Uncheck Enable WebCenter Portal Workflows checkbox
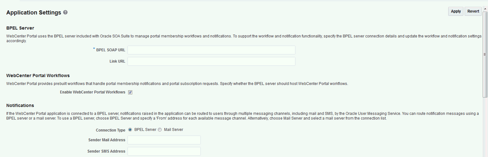Image resolution: width=488 pixels, height=157 pixels. coord(130,93)
